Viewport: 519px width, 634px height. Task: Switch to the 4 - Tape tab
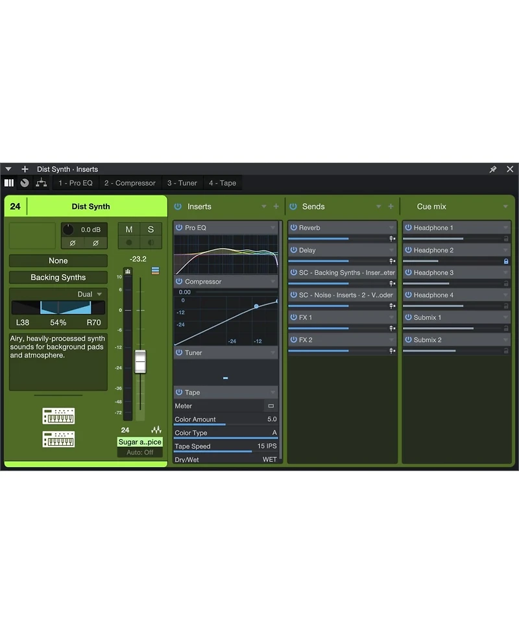pyautogui.click(x=223, y=183)
